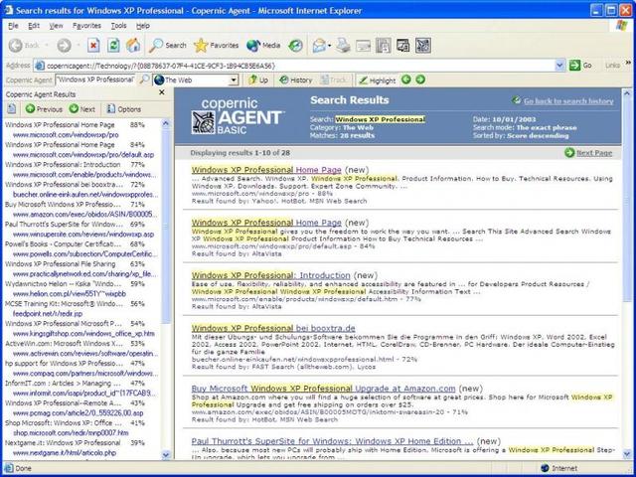Stop page loading with the Stop icon
Screen dimensions: 636x477
pyautogui.click(x=93, y=45)
